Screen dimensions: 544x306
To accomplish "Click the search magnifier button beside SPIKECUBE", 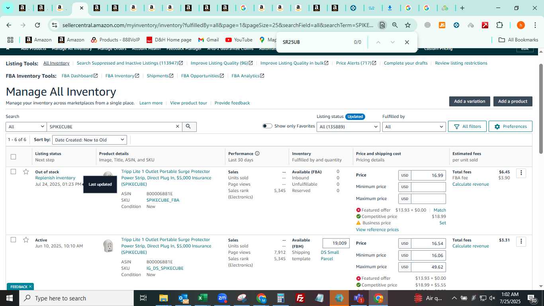I will tap(189, 127).
